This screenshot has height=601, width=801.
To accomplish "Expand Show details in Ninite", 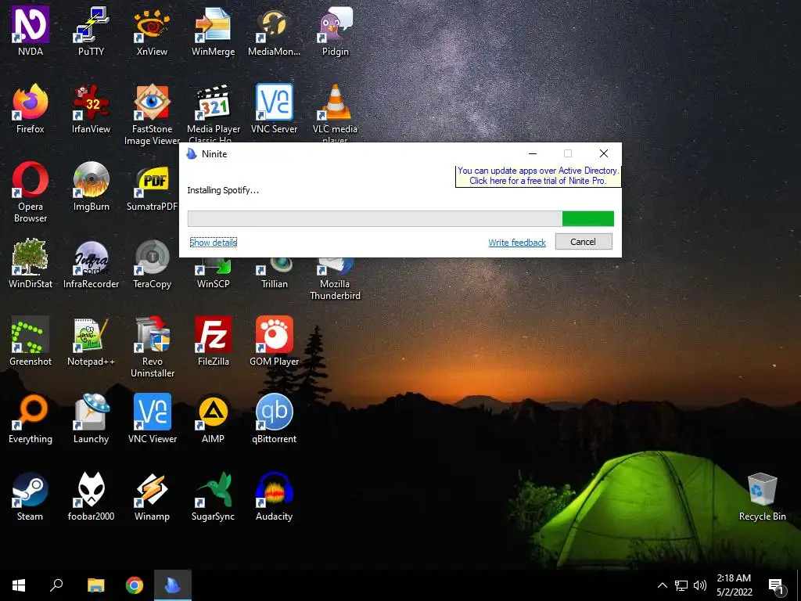I will [x=213, y=243].
